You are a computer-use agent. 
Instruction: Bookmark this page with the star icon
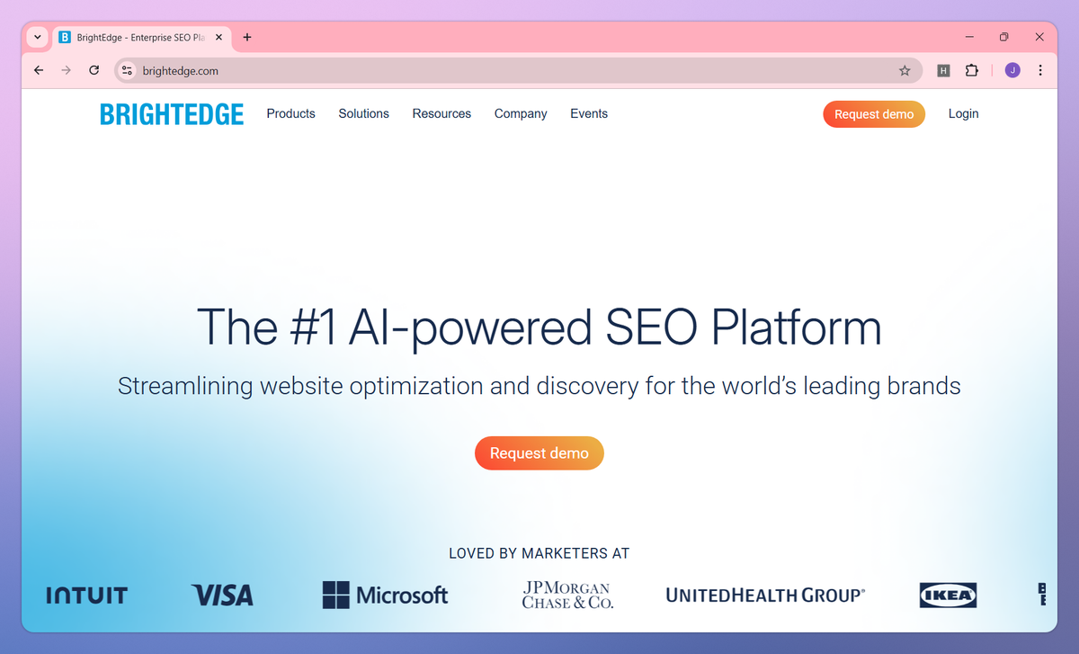pos(905,70)
